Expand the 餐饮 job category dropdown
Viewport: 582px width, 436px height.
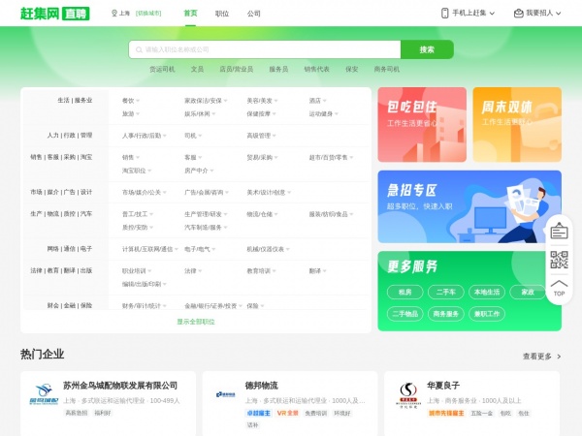point(130,100)
